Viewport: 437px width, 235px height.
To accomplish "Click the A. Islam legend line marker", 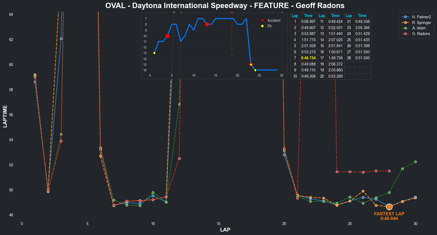I will point(405,28).
